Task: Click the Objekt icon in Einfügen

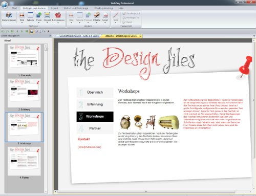Action: point(47,17)
